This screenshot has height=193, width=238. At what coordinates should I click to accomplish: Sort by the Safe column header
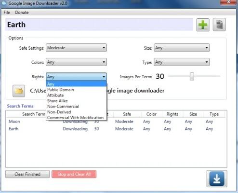(x=127, y=114)
